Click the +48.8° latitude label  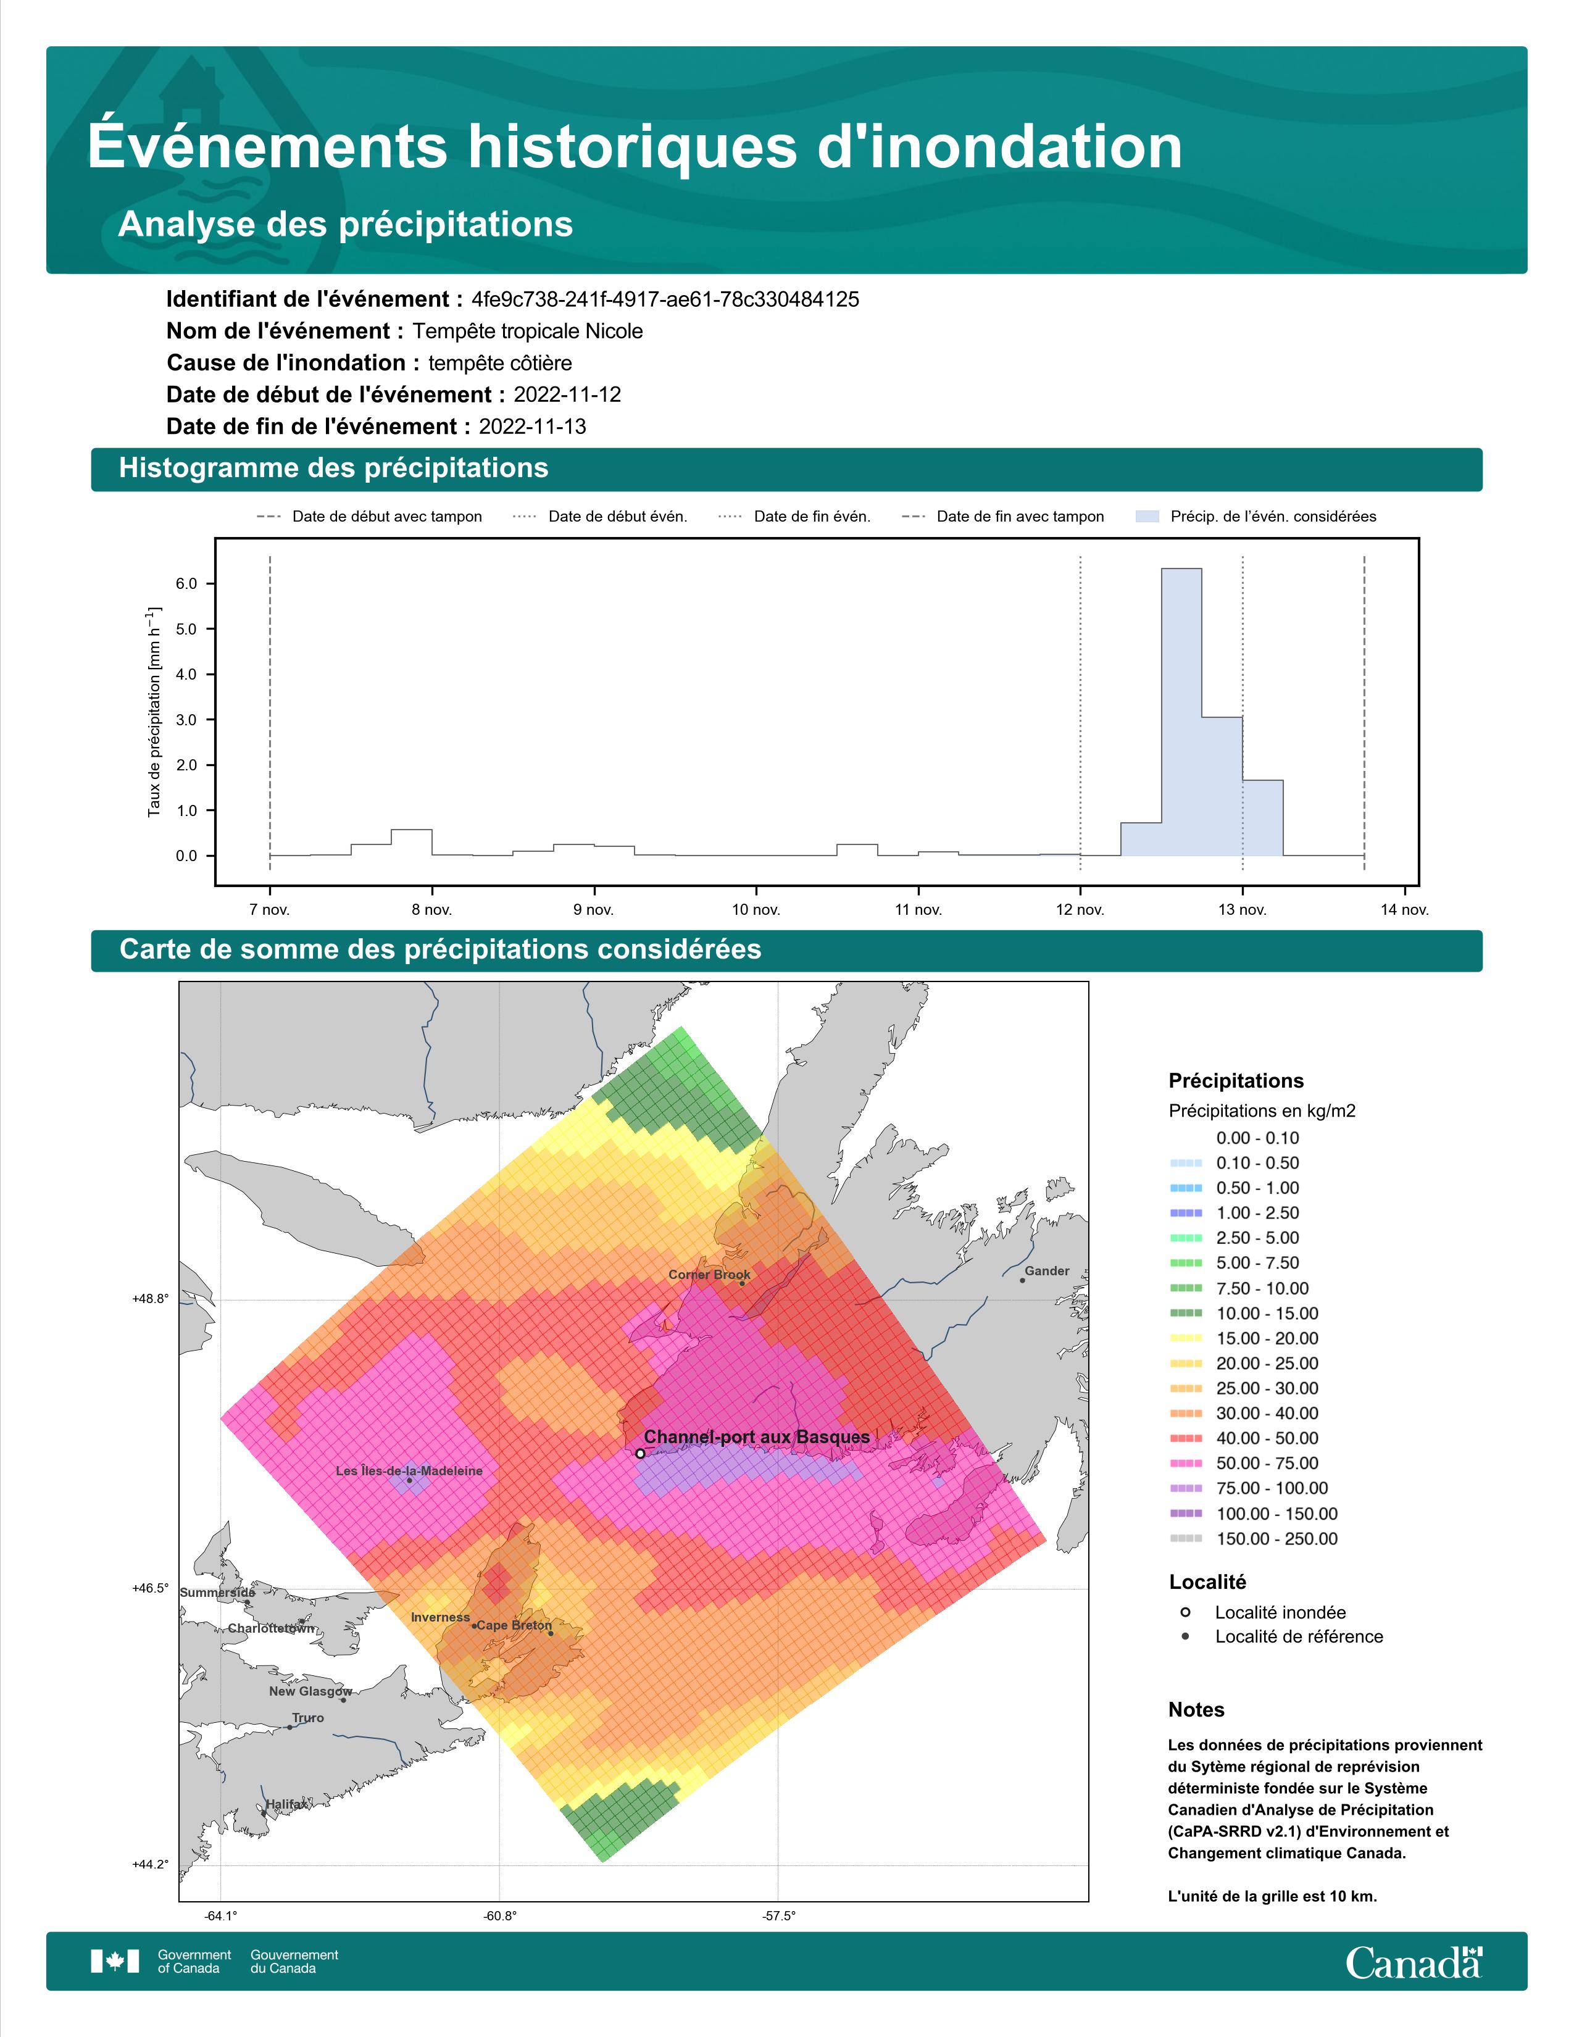coord(150,1298)
